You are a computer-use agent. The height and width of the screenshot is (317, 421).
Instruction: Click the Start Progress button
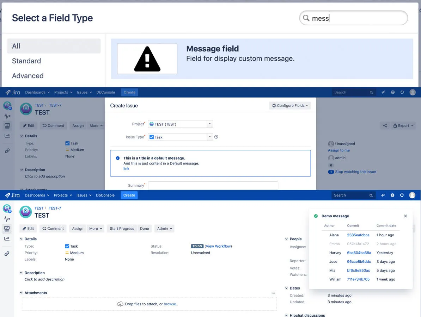pos(122,229)
